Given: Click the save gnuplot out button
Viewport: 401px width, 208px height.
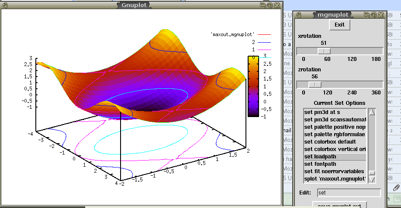Looking at the screenshot, I should 339,205.
